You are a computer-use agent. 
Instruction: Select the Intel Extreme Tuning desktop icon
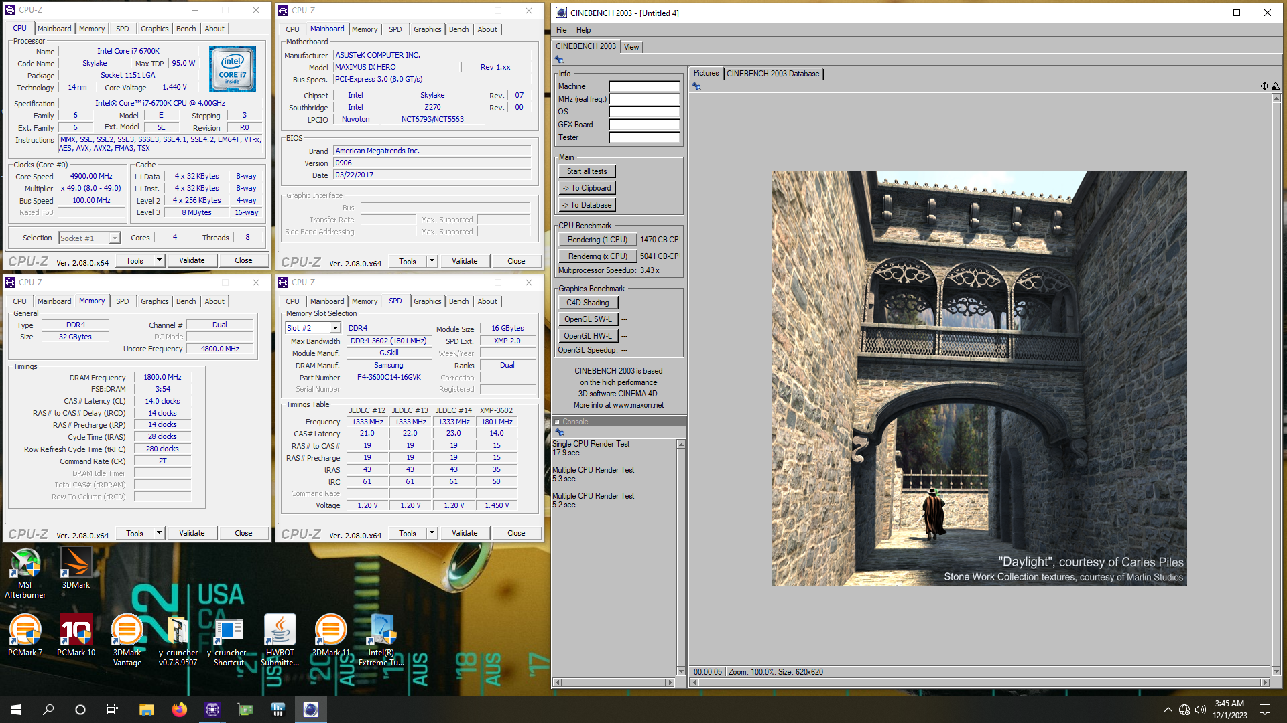point(381,640)
